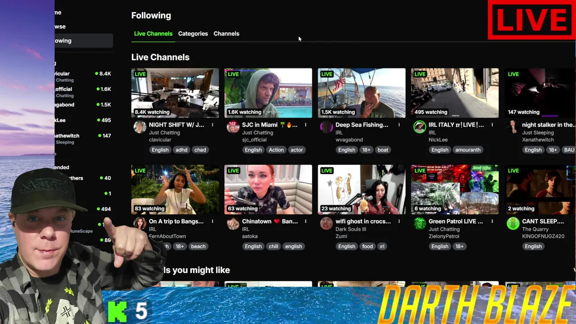Screen dimensions: 576x324
Task: Select sidebar channel NickLee with 495 viewers
Action: (84, 120)
